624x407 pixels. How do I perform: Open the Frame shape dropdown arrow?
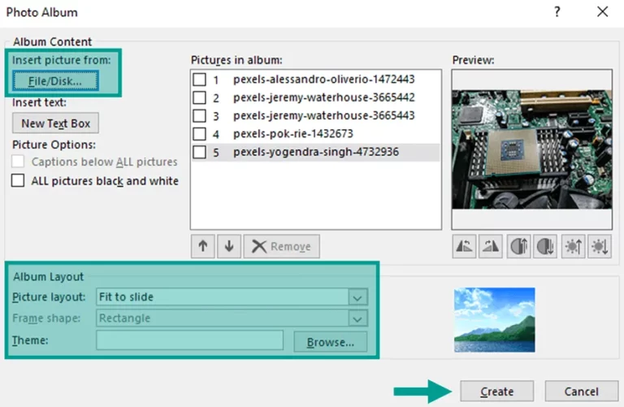[357, 318]
